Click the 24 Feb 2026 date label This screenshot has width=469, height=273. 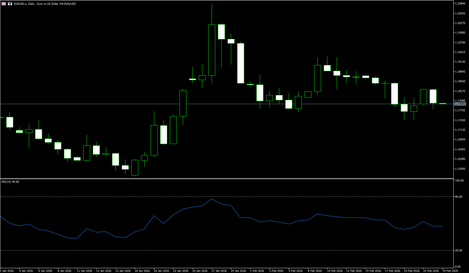tap(450, 271)
